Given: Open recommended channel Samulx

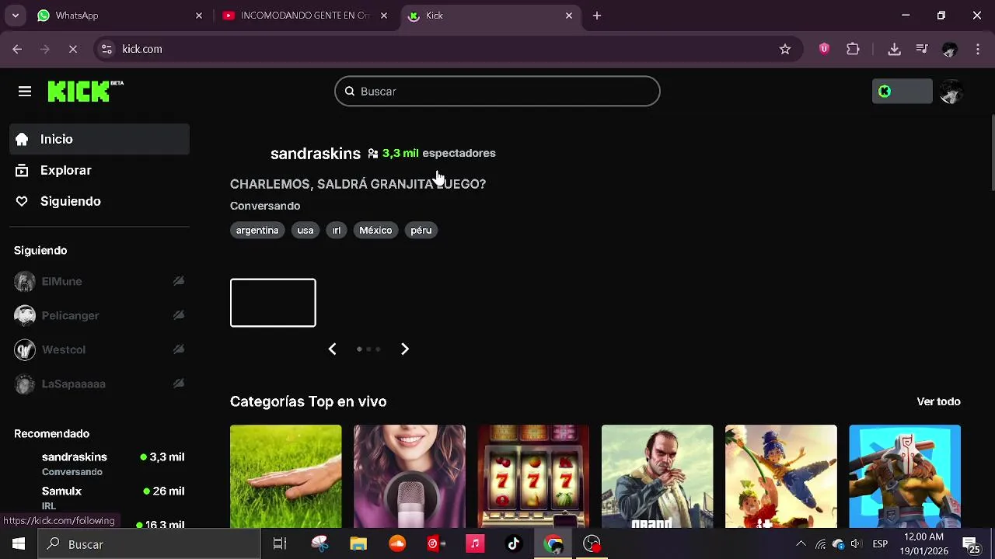Looking at the screenshot, I should point(99,498).
